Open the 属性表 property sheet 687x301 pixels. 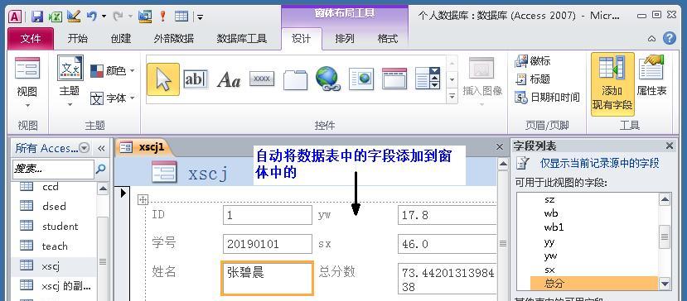point(651,75)
